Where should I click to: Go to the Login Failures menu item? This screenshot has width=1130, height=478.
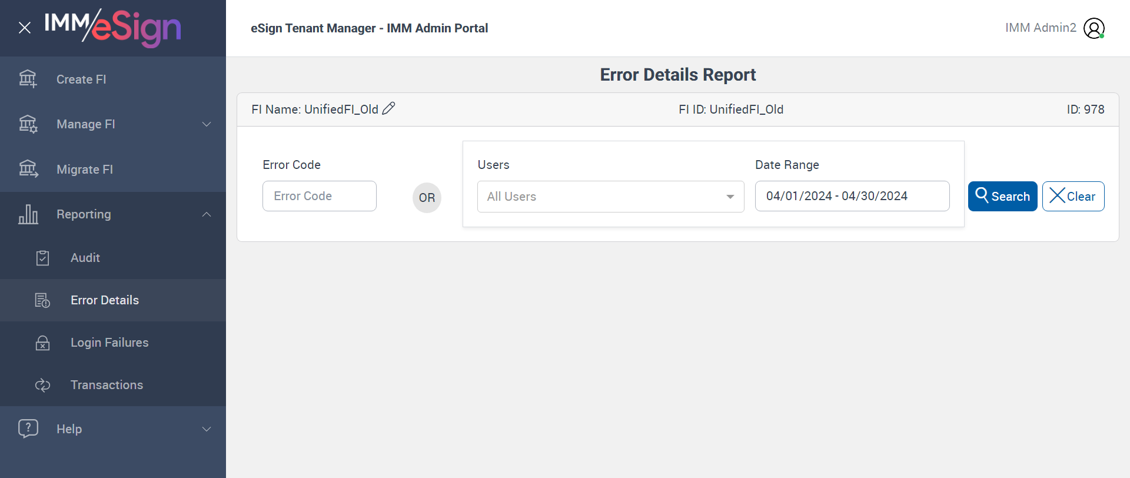point(109,343)
